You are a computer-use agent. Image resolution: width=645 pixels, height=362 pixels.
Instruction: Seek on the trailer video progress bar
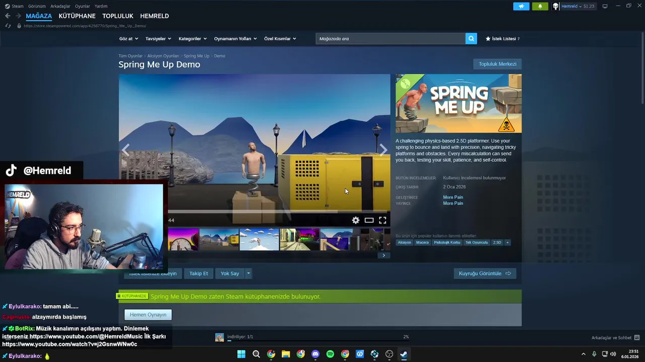tap(279, 212)
